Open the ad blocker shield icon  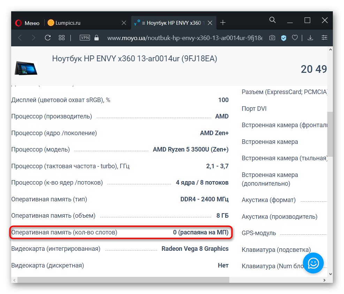click(284, 38)
